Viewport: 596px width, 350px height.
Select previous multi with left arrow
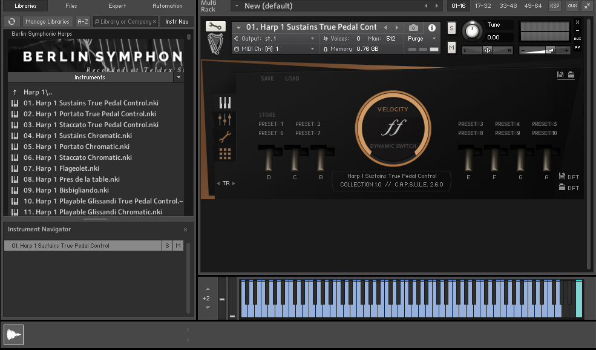click(x=426, y=5)
